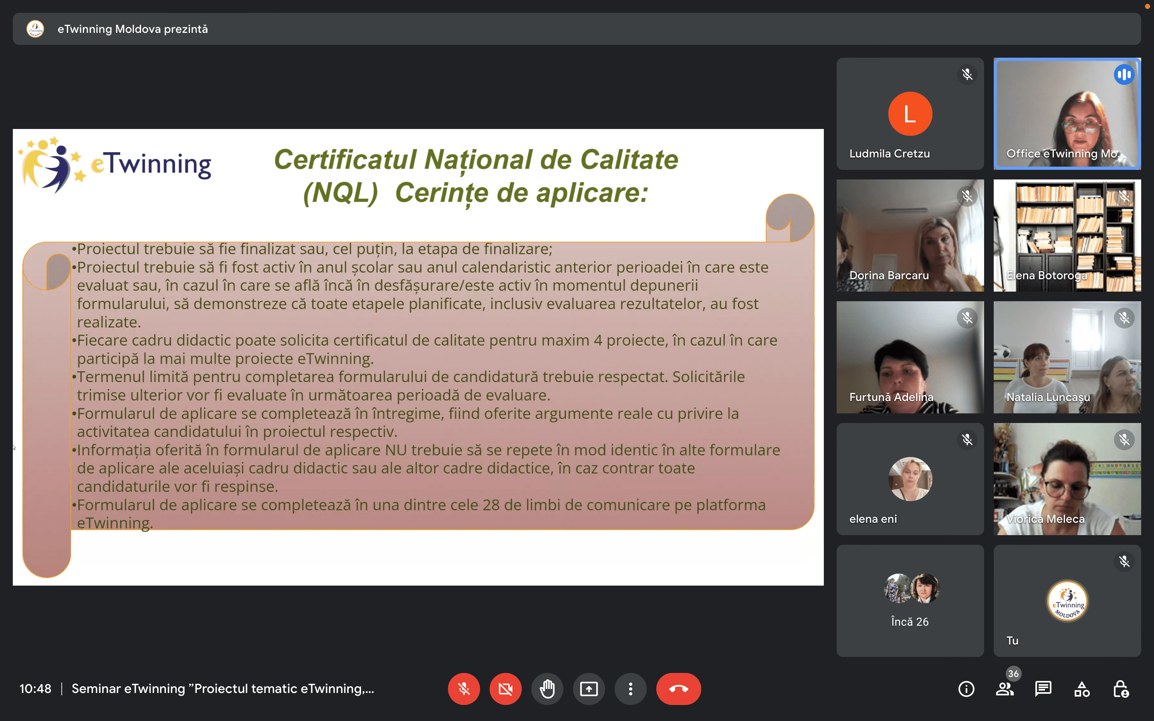Click muted mic icon on Ludmila Cretzu
Screen dimensions: 1154x721
(967, 75)
